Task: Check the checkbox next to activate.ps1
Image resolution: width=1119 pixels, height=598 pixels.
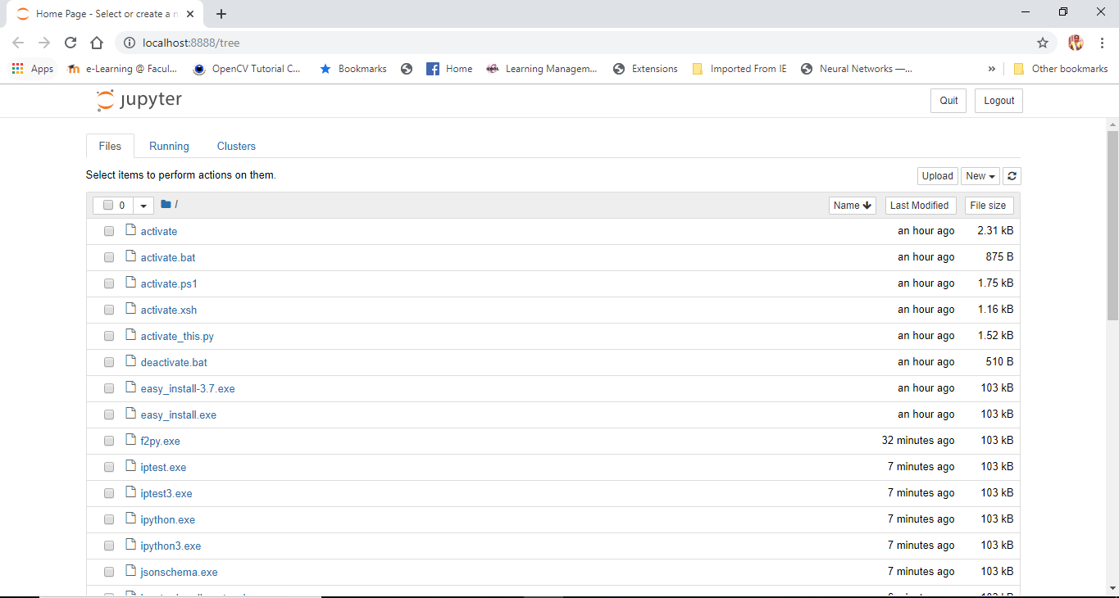Action: [108, 283]
